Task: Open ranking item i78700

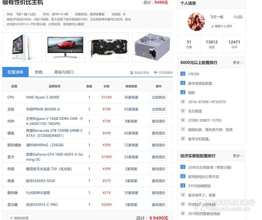Action: (194, 74)
